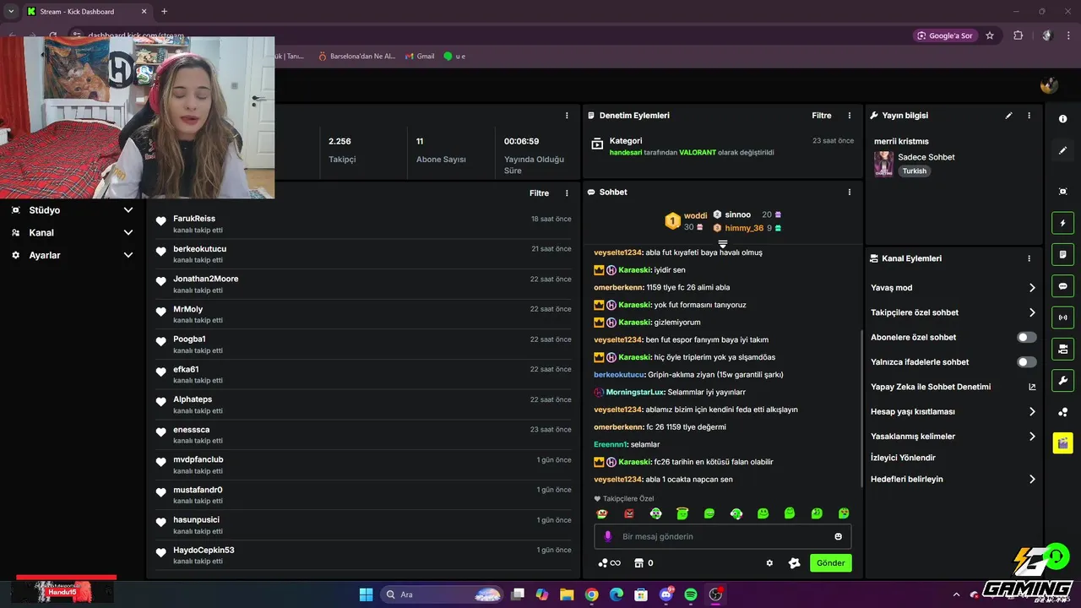Open Hedefleri belirleyin arrow
The height and width of the screenshot is (608, 1081).
[1032, 479]
